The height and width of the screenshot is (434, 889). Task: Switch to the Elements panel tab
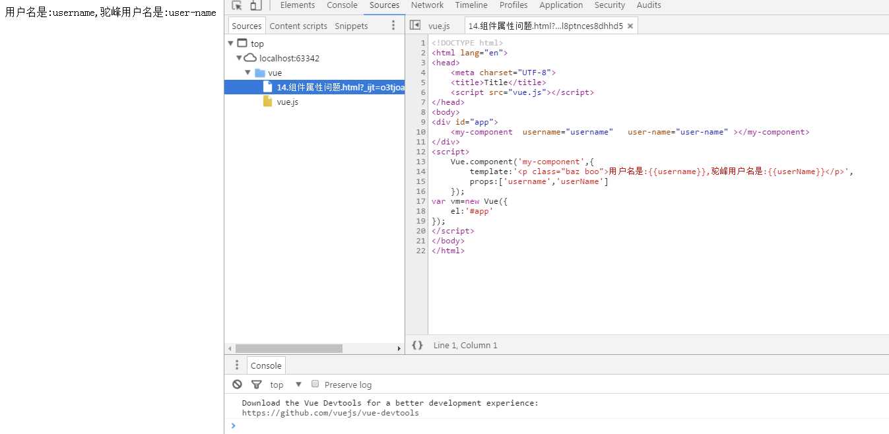pyautogui.click(x=298, y=5)
